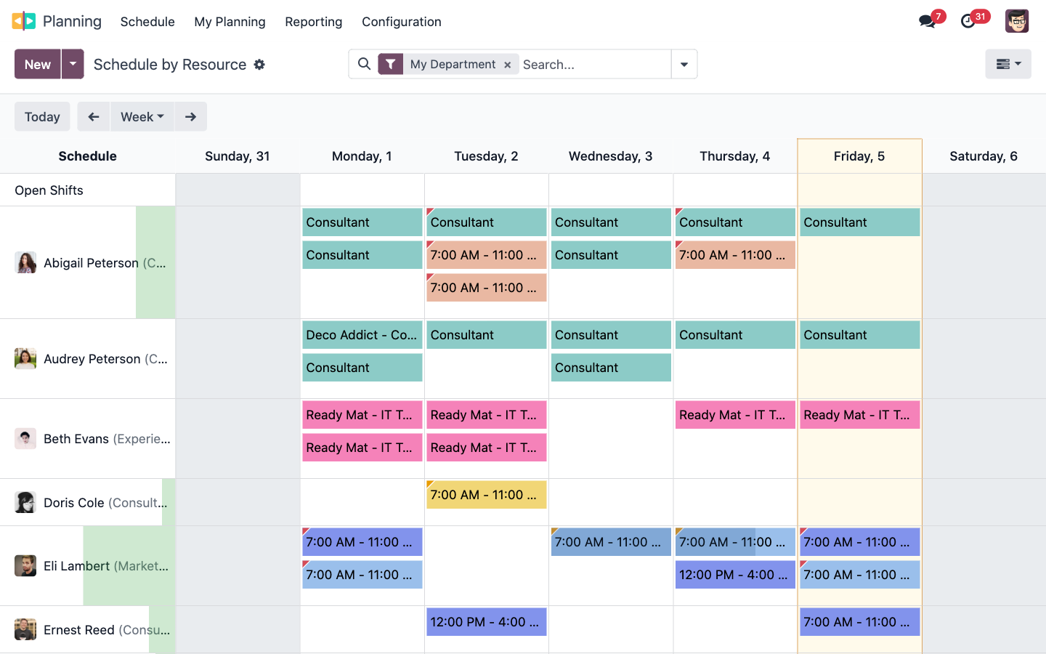Viewport: 1046px width, 654px height.
Task: Open the My Planning menu
Action: tap(230, 22)
